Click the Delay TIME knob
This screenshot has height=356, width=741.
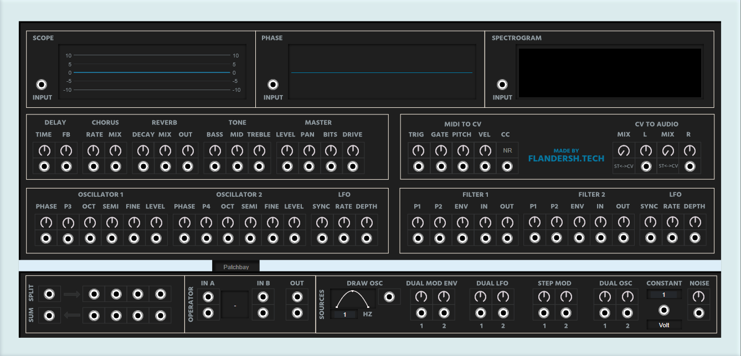(44, 150)
